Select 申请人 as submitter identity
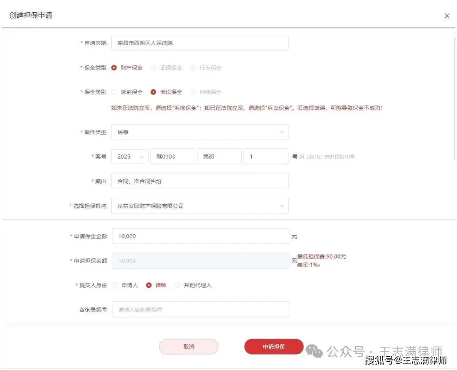457x370 pixels. 115,285
